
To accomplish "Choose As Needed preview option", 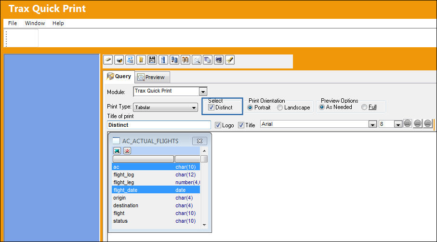I will coord(322,107).
